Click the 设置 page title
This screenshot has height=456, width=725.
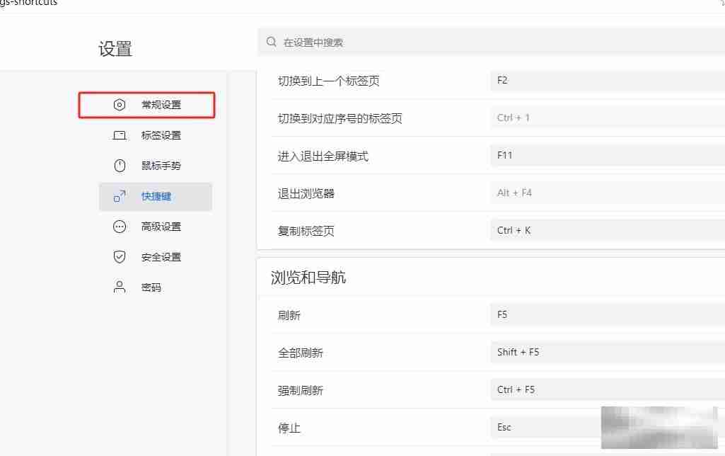tap(115, 49)
